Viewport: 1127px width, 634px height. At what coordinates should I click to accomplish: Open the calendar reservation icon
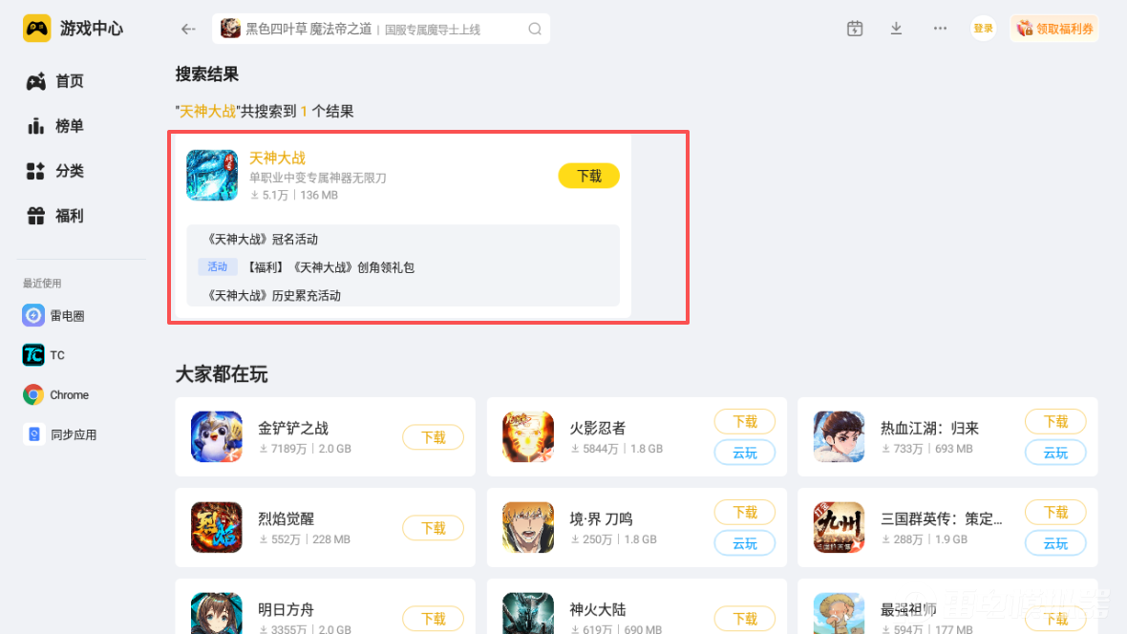[855, 29]
